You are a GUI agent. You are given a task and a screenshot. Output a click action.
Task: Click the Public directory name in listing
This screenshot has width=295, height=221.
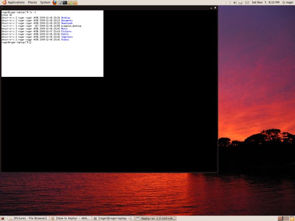pos(65,34)
